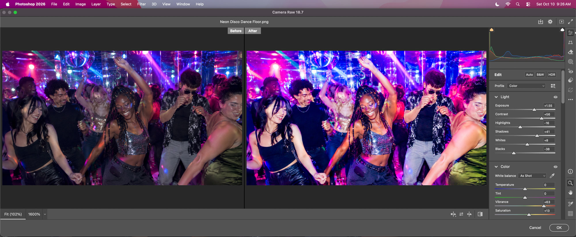Open the Edit sliders panel icon
The height and width of the screenshot is (237, 576).
pos(570,33)
